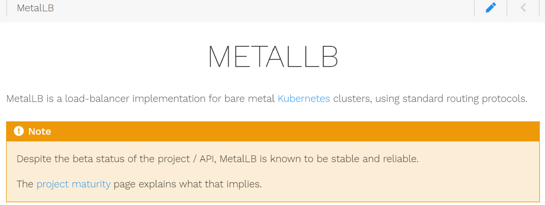Select the MetalLB page title in the top bar

(35, 8)
